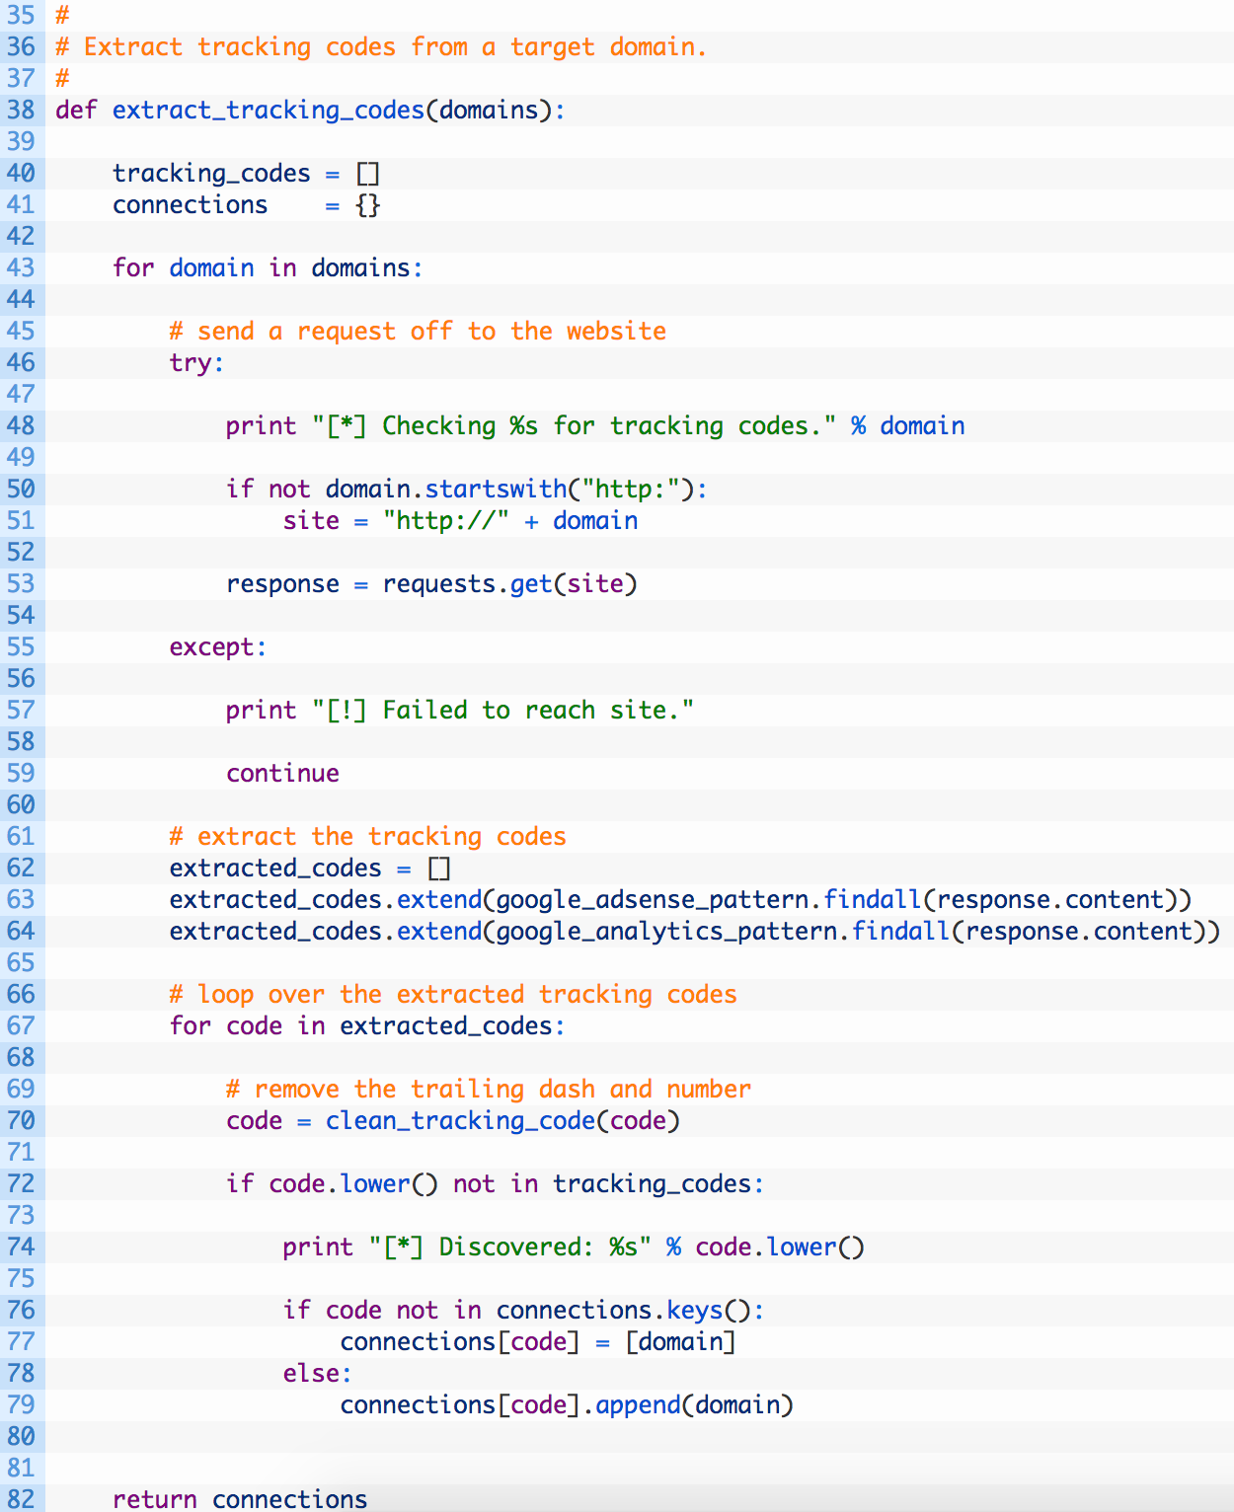Click the 'def' keyword on line 38
This screenshot has height=1512, width=1234.
click(76, 110)
